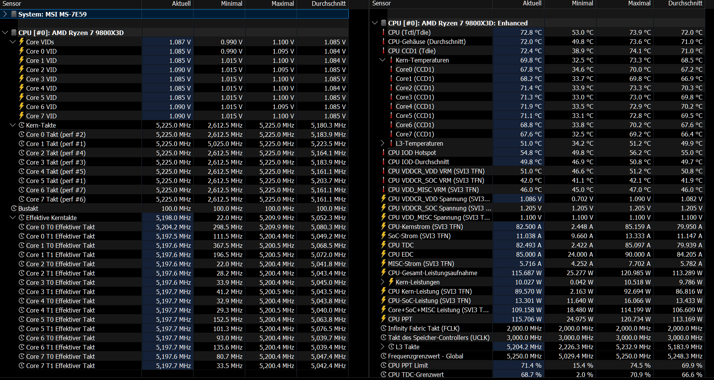The image size is (714, 380).
Task: Click the chip icon beside the CPU Enhanced header
Action: tap(384, 23)
